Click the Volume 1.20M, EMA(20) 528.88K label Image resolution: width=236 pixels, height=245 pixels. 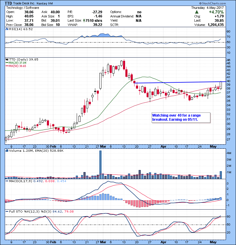pyautogui.click(x=36, y=151)
